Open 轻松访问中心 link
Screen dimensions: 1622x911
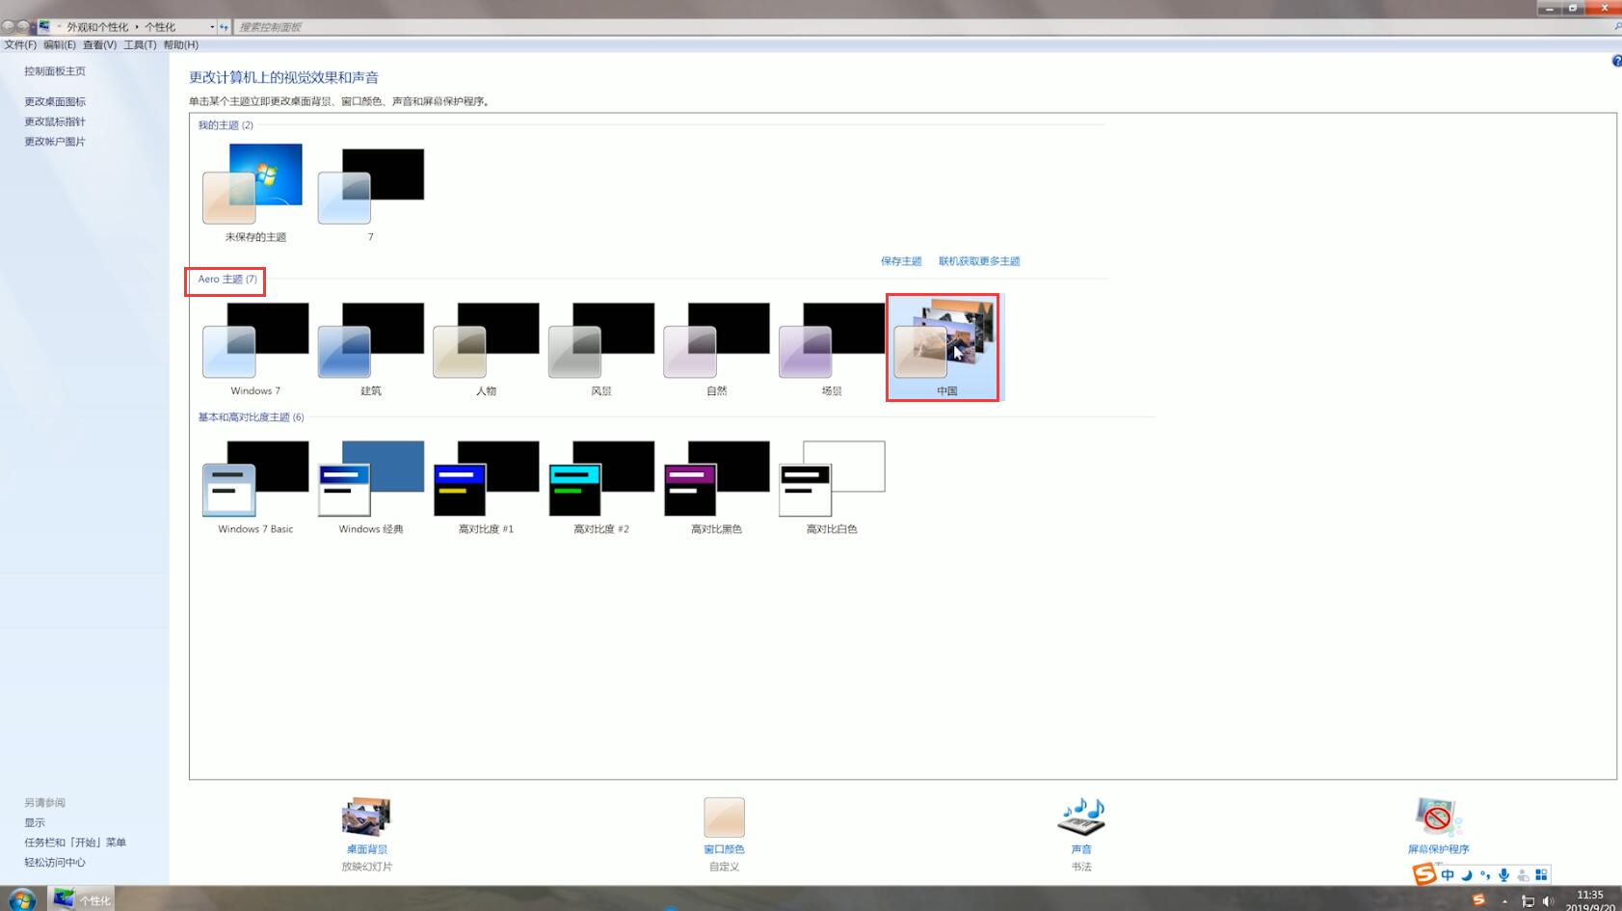[55, 863]
